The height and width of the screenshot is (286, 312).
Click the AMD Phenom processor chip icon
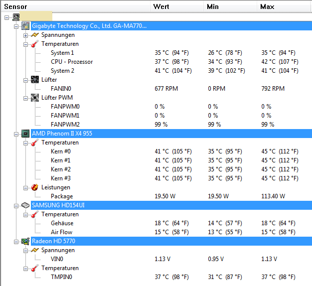[25, 134]
